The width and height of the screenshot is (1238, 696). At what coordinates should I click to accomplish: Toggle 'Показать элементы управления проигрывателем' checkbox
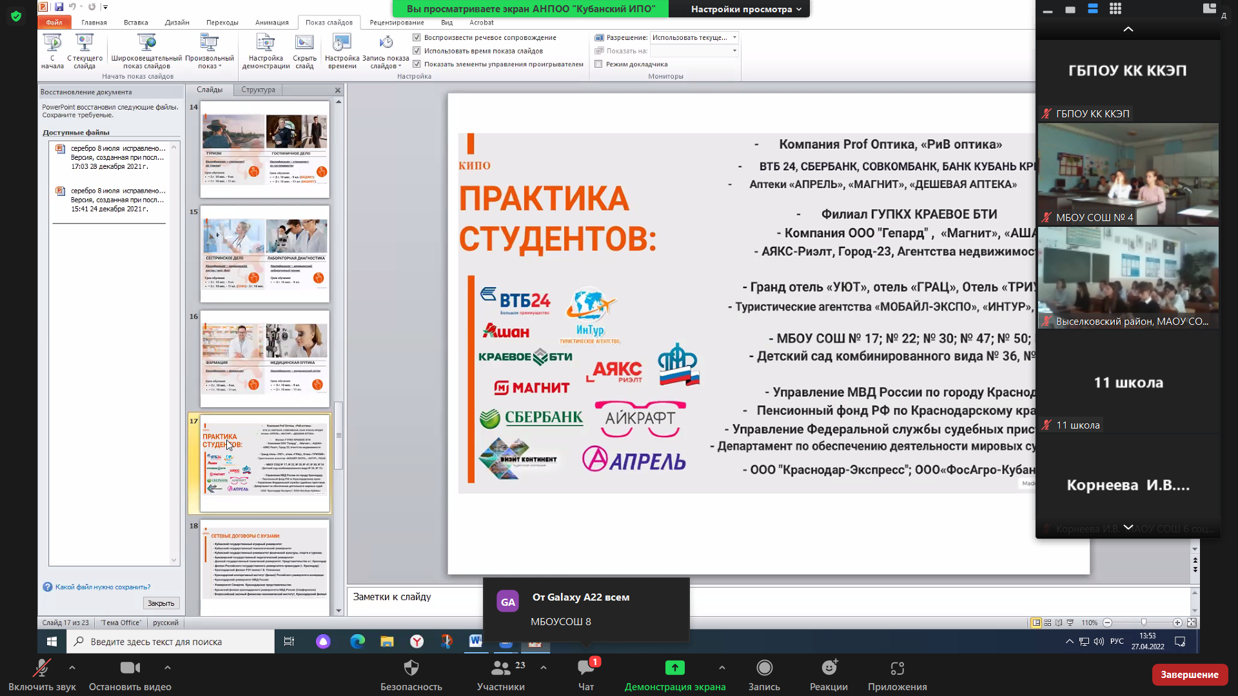coord(417,64)
